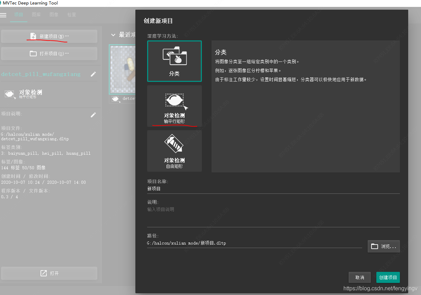Select the 分类 classification method tile

tap(174, 61)
